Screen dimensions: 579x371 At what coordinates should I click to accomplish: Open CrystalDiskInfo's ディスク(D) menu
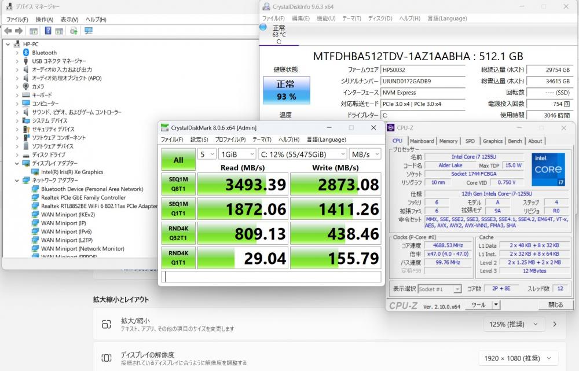(x=380, y=19)
